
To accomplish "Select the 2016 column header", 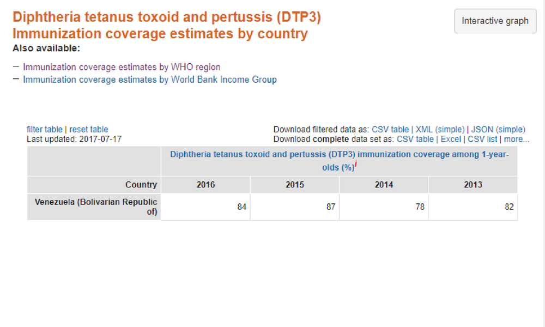I will [x=206, y=185].
